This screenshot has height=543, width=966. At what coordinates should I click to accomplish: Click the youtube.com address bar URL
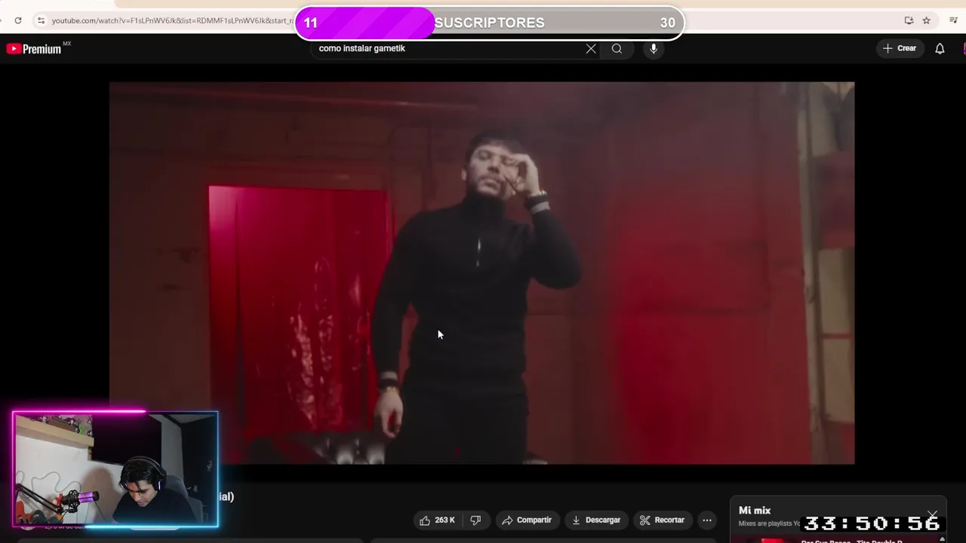tap(172, 20)
